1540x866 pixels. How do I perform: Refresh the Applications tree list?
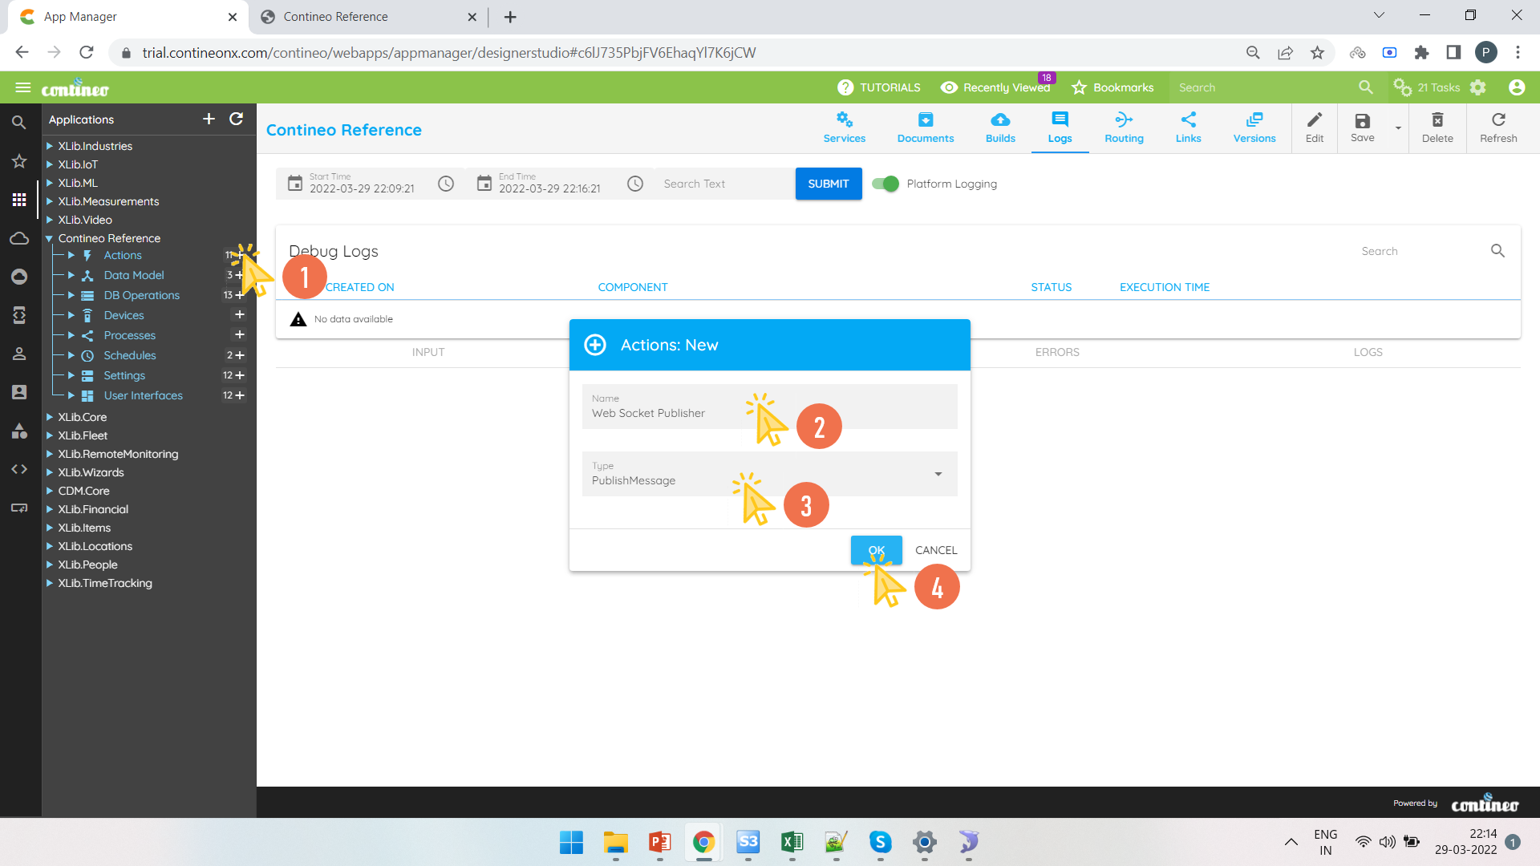pyautogui.click(x=236, y=119)
